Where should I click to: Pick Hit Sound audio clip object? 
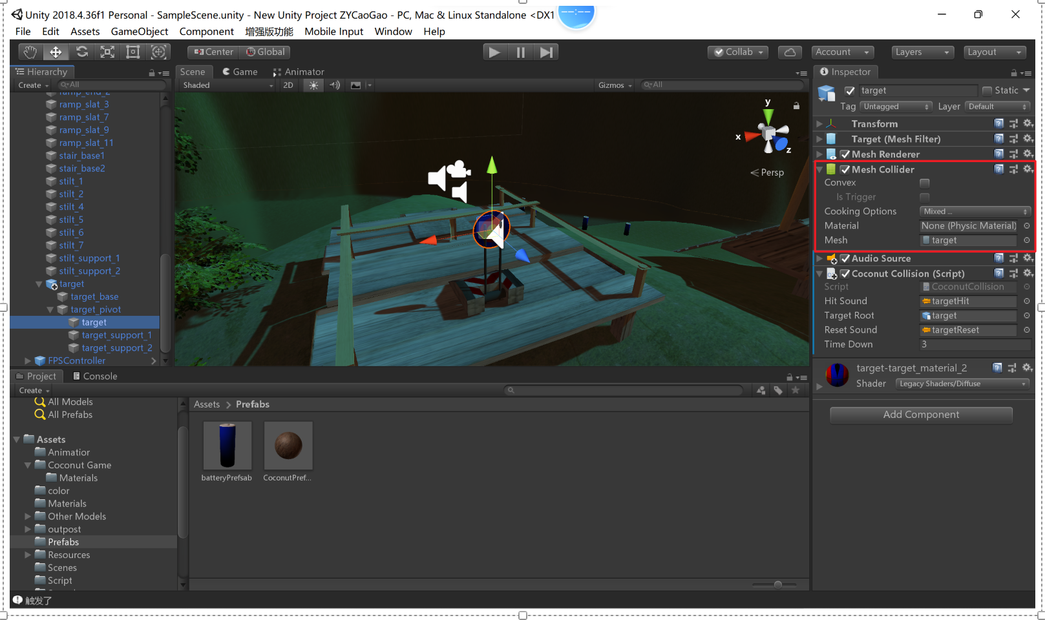pyautogui.click(x=1026, y=301)
